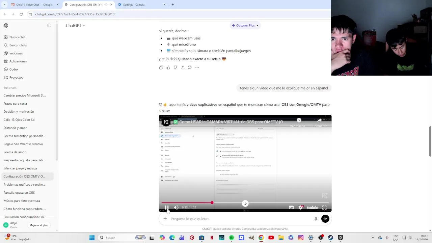Open Spotify from taskbar
The image size is (432, 243).
tap(232, 238)
